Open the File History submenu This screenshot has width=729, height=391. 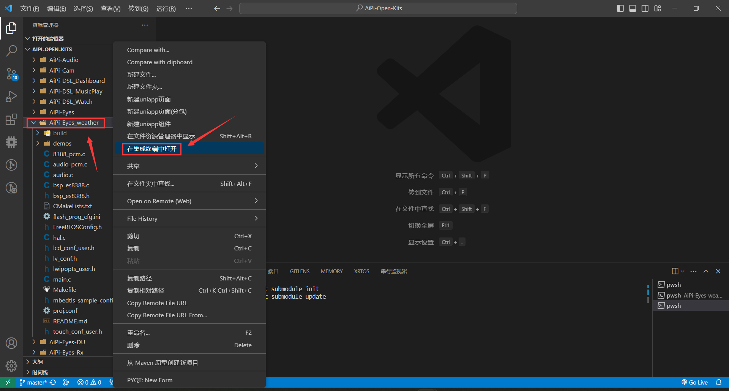click(x=189, y=218)
